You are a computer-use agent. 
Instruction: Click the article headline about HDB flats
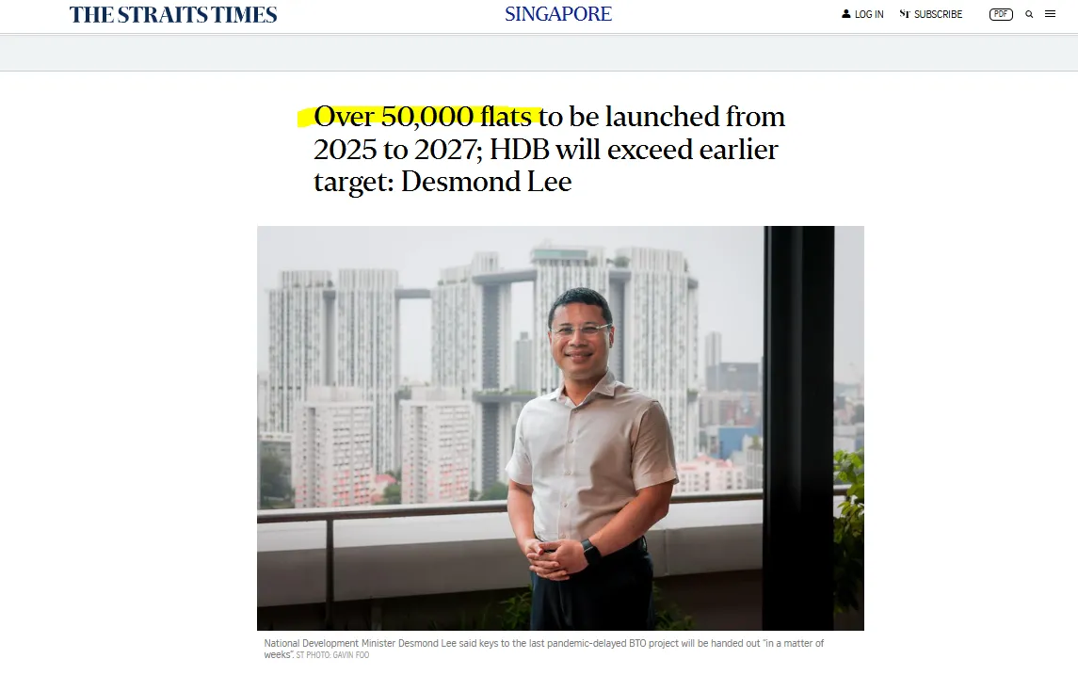(x=549, y=149)
